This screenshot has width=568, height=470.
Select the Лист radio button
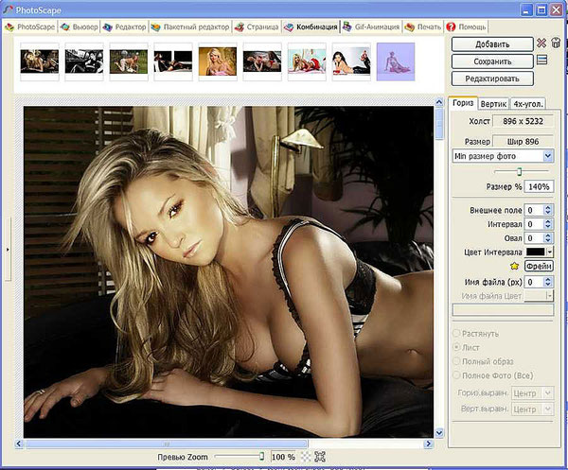click(457, 347)
